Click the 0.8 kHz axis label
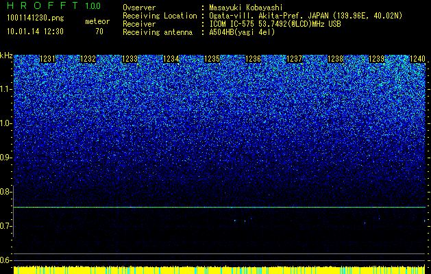 coord(5,192)
